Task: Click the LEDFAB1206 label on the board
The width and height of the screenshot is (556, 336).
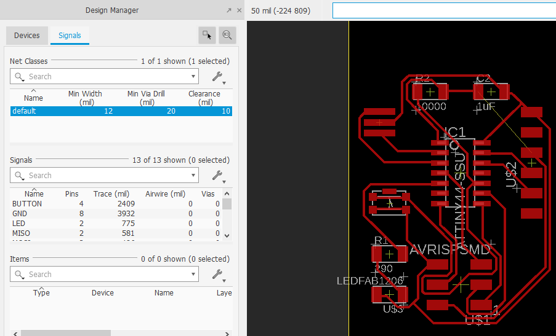Action: click(x=370, y=281)
